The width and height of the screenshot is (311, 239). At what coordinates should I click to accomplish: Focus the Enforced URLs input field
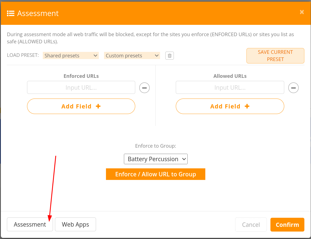pyautogui.click(x=81, y=87)
